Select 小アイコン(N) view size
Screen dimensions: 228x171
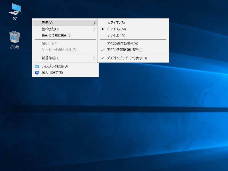click(133, 35)
